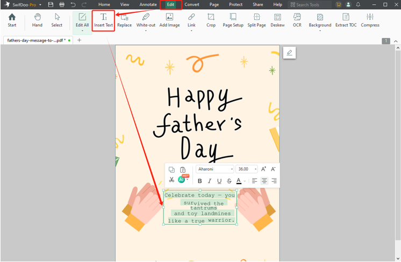The height and width of the screenshot is (262, 401).
Task: Open Page Setup
Action: 233,20
